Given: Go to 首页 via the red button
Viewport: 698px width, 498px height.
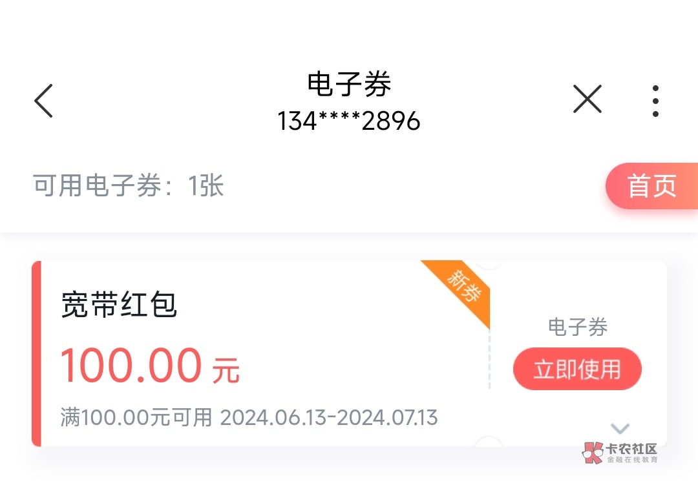Looking at the screenshot, I should pos(651,187).
